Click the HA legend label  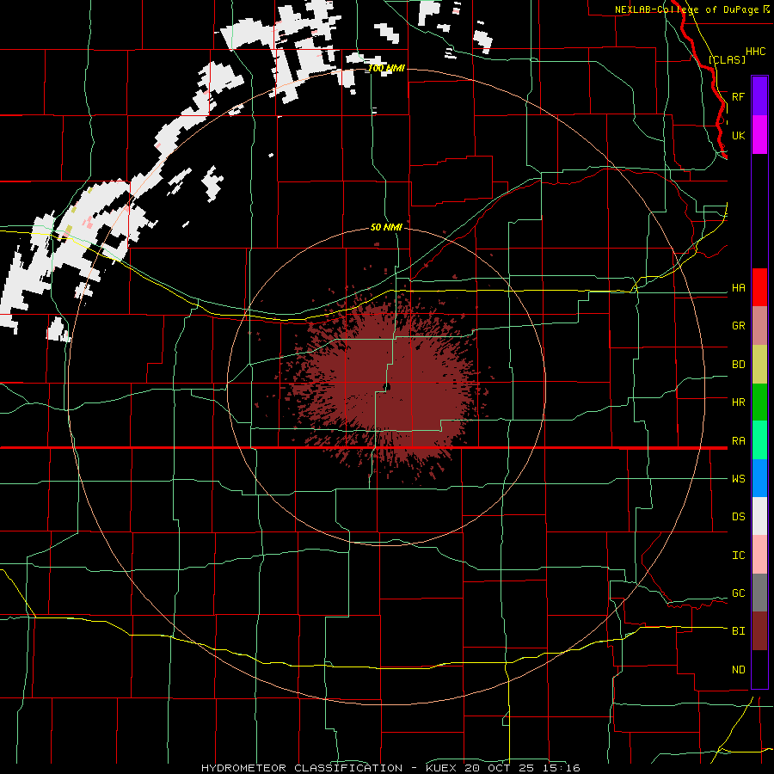738,288
